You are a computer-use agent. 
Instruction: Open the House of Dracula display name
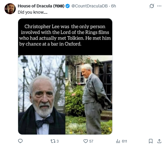click(x=41, y=6)
